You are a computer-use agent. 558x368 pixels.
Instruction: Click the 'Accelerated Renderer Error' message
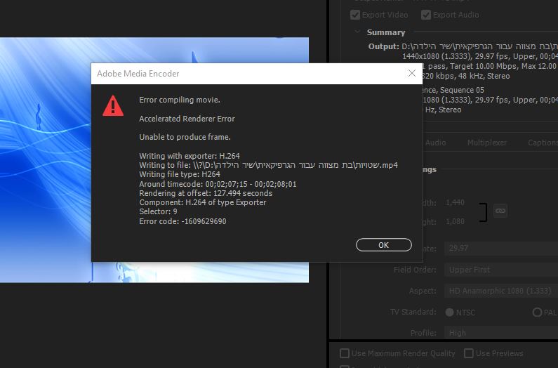coord(187,119)
